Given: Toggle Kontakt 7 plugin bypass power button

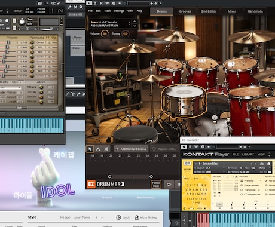Looking at the screenshot, I should (x=184, y=147).
